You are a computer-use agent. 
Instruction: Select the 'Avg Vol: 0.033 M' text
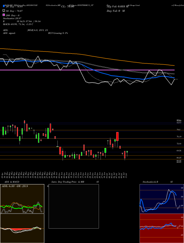pyautogui.click(x=118, y=7)
